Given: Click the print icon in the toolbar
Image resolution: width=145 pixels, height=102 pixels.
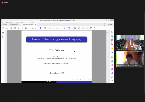Looking at the screenshot, I should click(11, 28).
